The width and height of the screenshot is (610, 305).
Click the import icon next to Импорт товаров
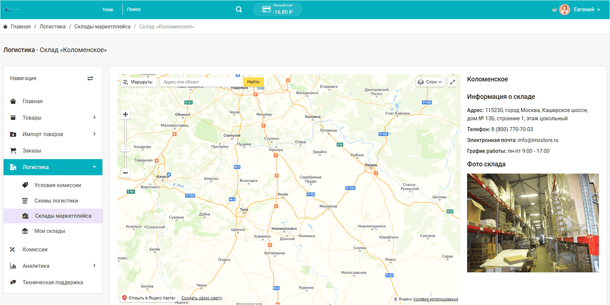pos(13,134)
